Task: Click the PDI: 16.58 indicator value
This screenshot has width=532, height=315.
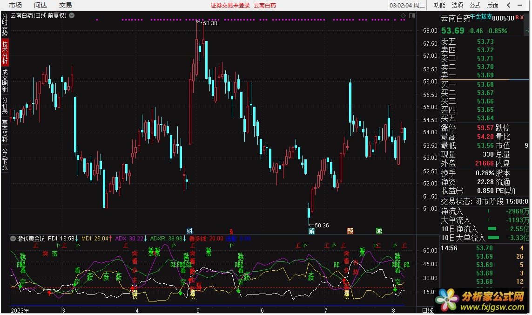Action: tap(63, 239)
